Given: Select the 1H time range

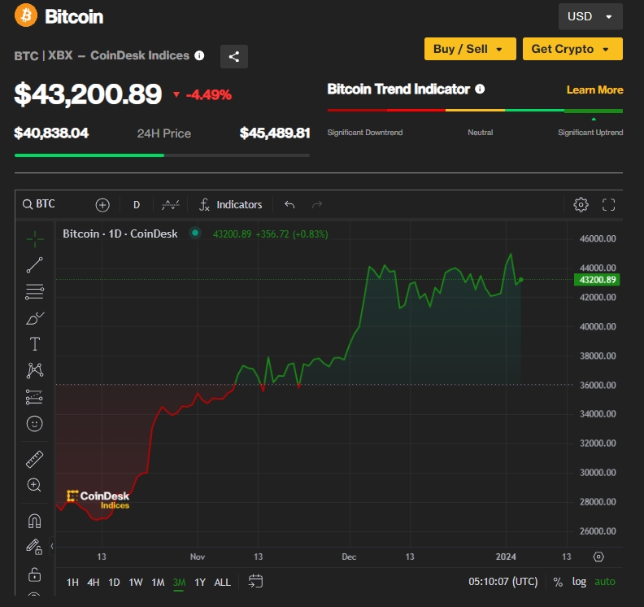Looking at the screenshot, I should point(72,583).
